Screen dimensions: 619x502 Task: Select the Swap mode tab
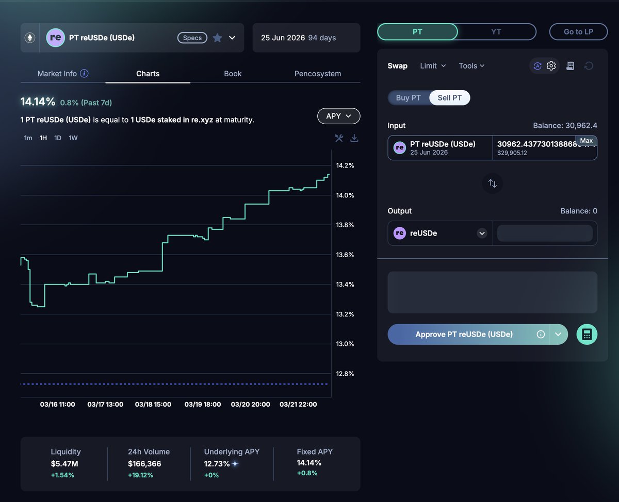pos(398,66)
